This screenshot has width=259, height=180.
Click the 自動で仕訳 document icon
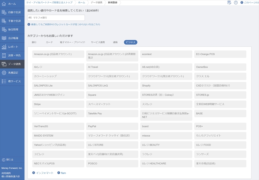click(x=4, y=12)
